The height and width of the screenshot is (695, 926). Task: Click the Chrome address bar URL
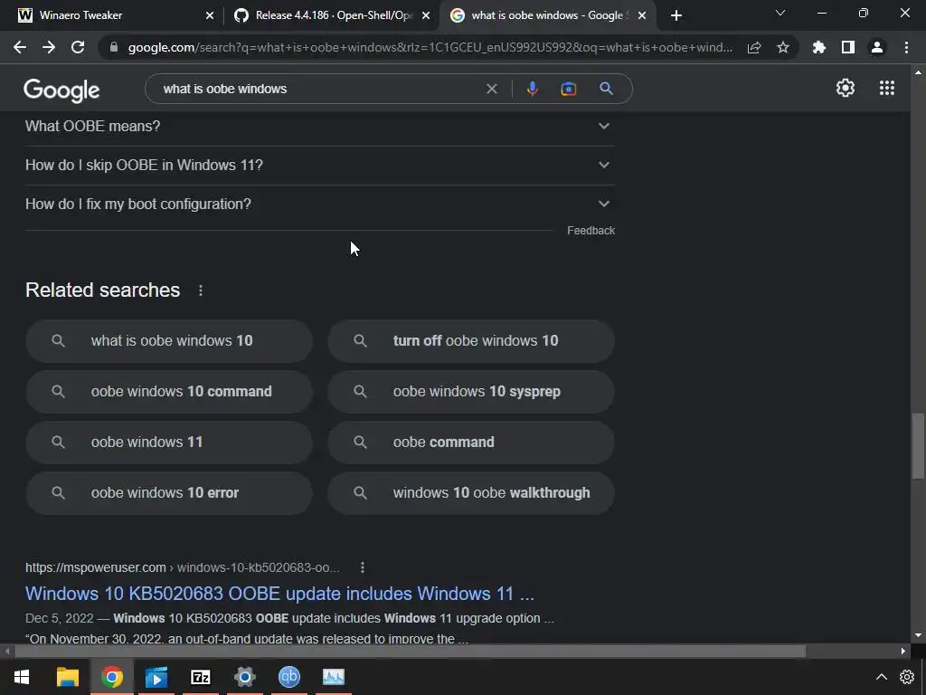click(430, 47)
